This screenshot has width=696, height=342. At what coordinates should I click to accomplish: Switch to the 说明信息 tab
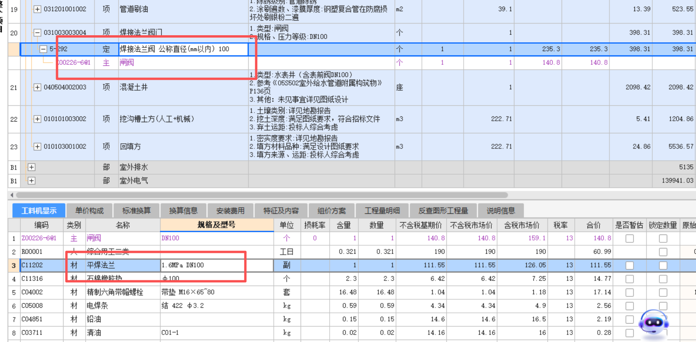(501, 210)
